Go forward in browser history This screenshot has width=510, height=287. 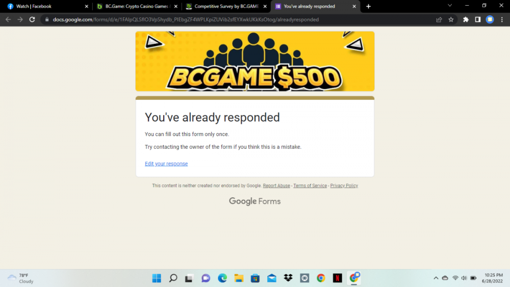point(20,19)
